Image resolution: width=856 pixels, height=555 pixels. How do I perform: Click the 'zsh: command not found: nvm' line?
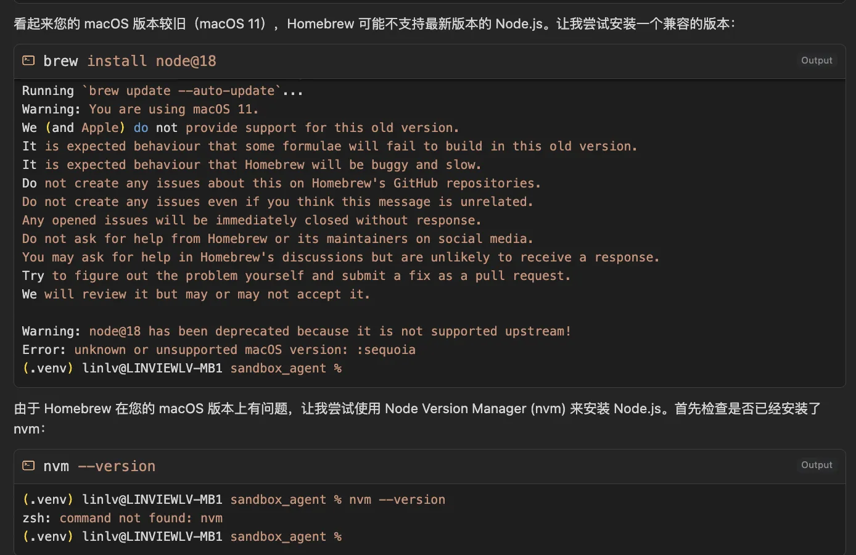tap(123, 518)
